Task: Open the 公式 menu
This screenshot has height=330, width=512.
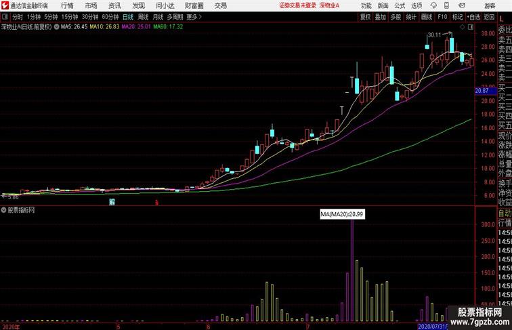Action: tap(400, 5)
